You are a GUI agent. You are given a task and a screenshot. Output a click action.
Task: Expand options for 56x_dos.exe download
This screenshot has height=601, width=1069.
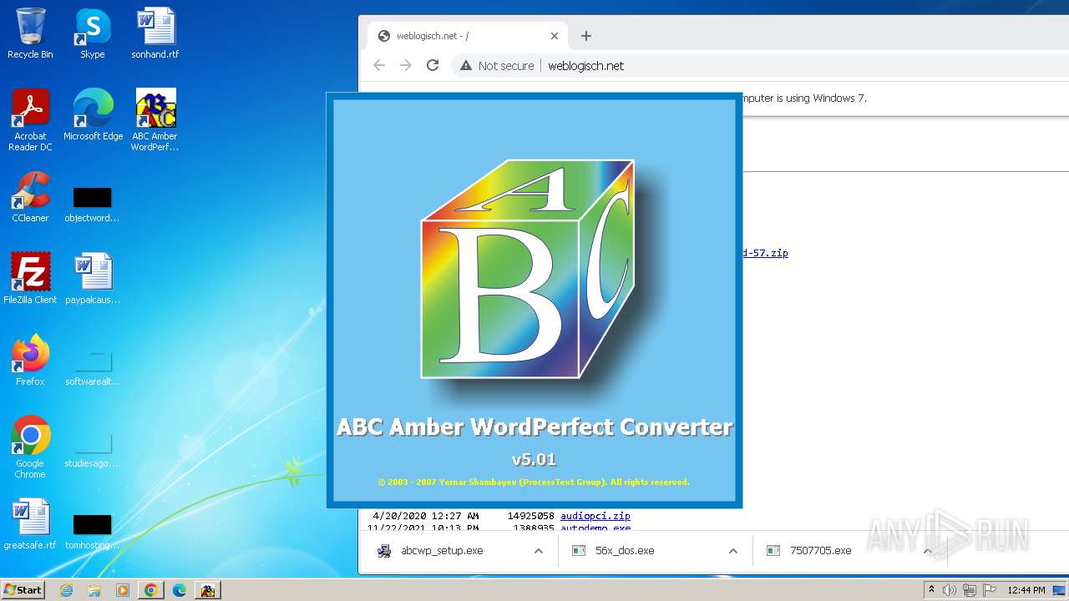733,551
